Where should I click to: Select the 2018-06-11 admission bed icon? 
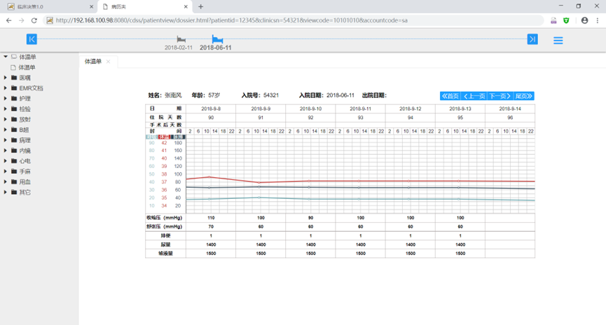217,39
